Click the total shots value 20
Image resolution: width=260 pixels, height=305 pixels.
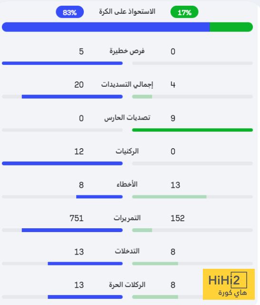click(79, 85)
